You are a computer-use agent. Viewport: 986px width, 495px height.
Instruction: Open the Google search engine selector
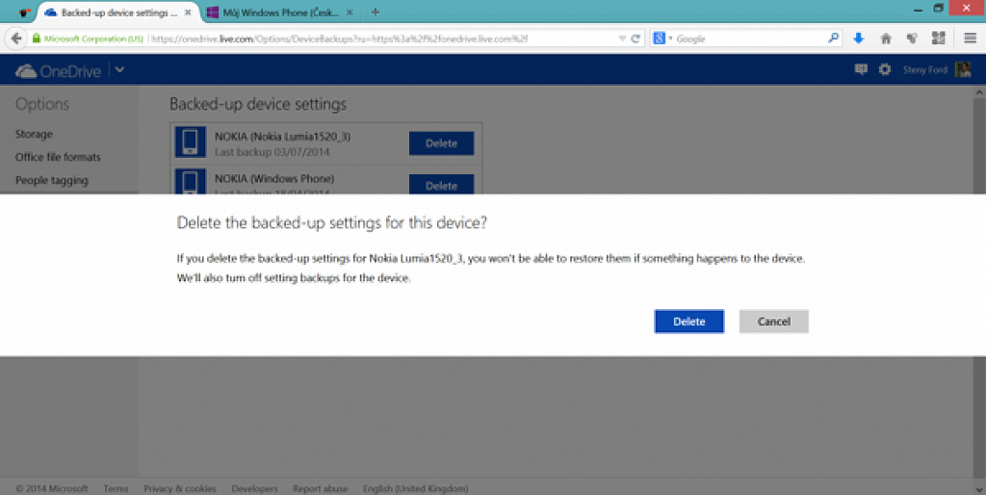[x=662, y=39]
